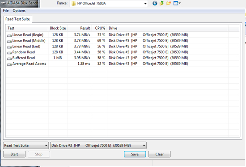
Task: Open the Options menu
Action: pyautogui.click(x=19, y=11)
